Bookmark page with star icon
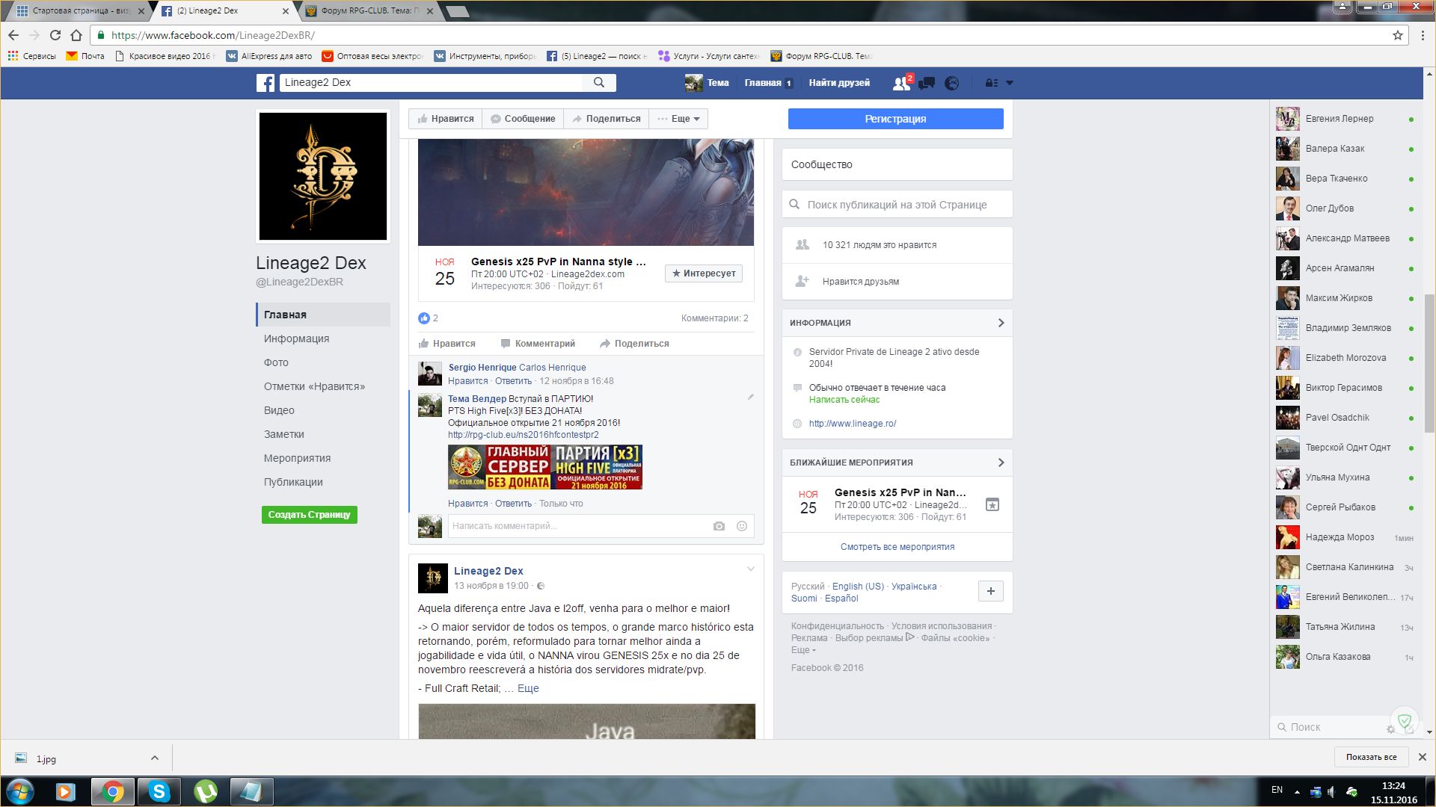1436x807 pixels. tap(1397, 35)
